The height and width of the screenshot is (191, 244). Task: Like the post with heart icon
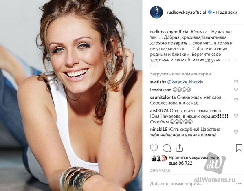(154, 148)
